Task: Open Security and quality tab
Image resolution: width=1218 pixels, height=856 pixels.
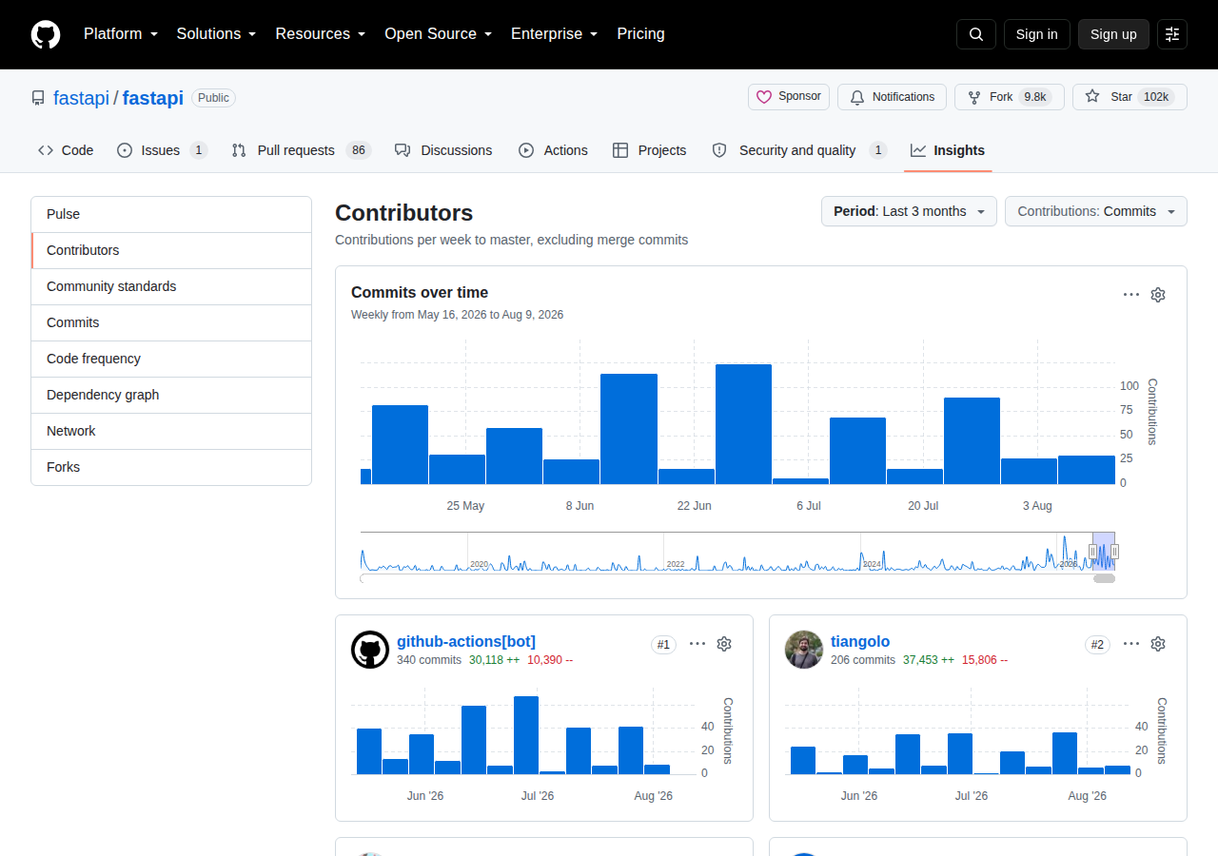Action: 799,150
